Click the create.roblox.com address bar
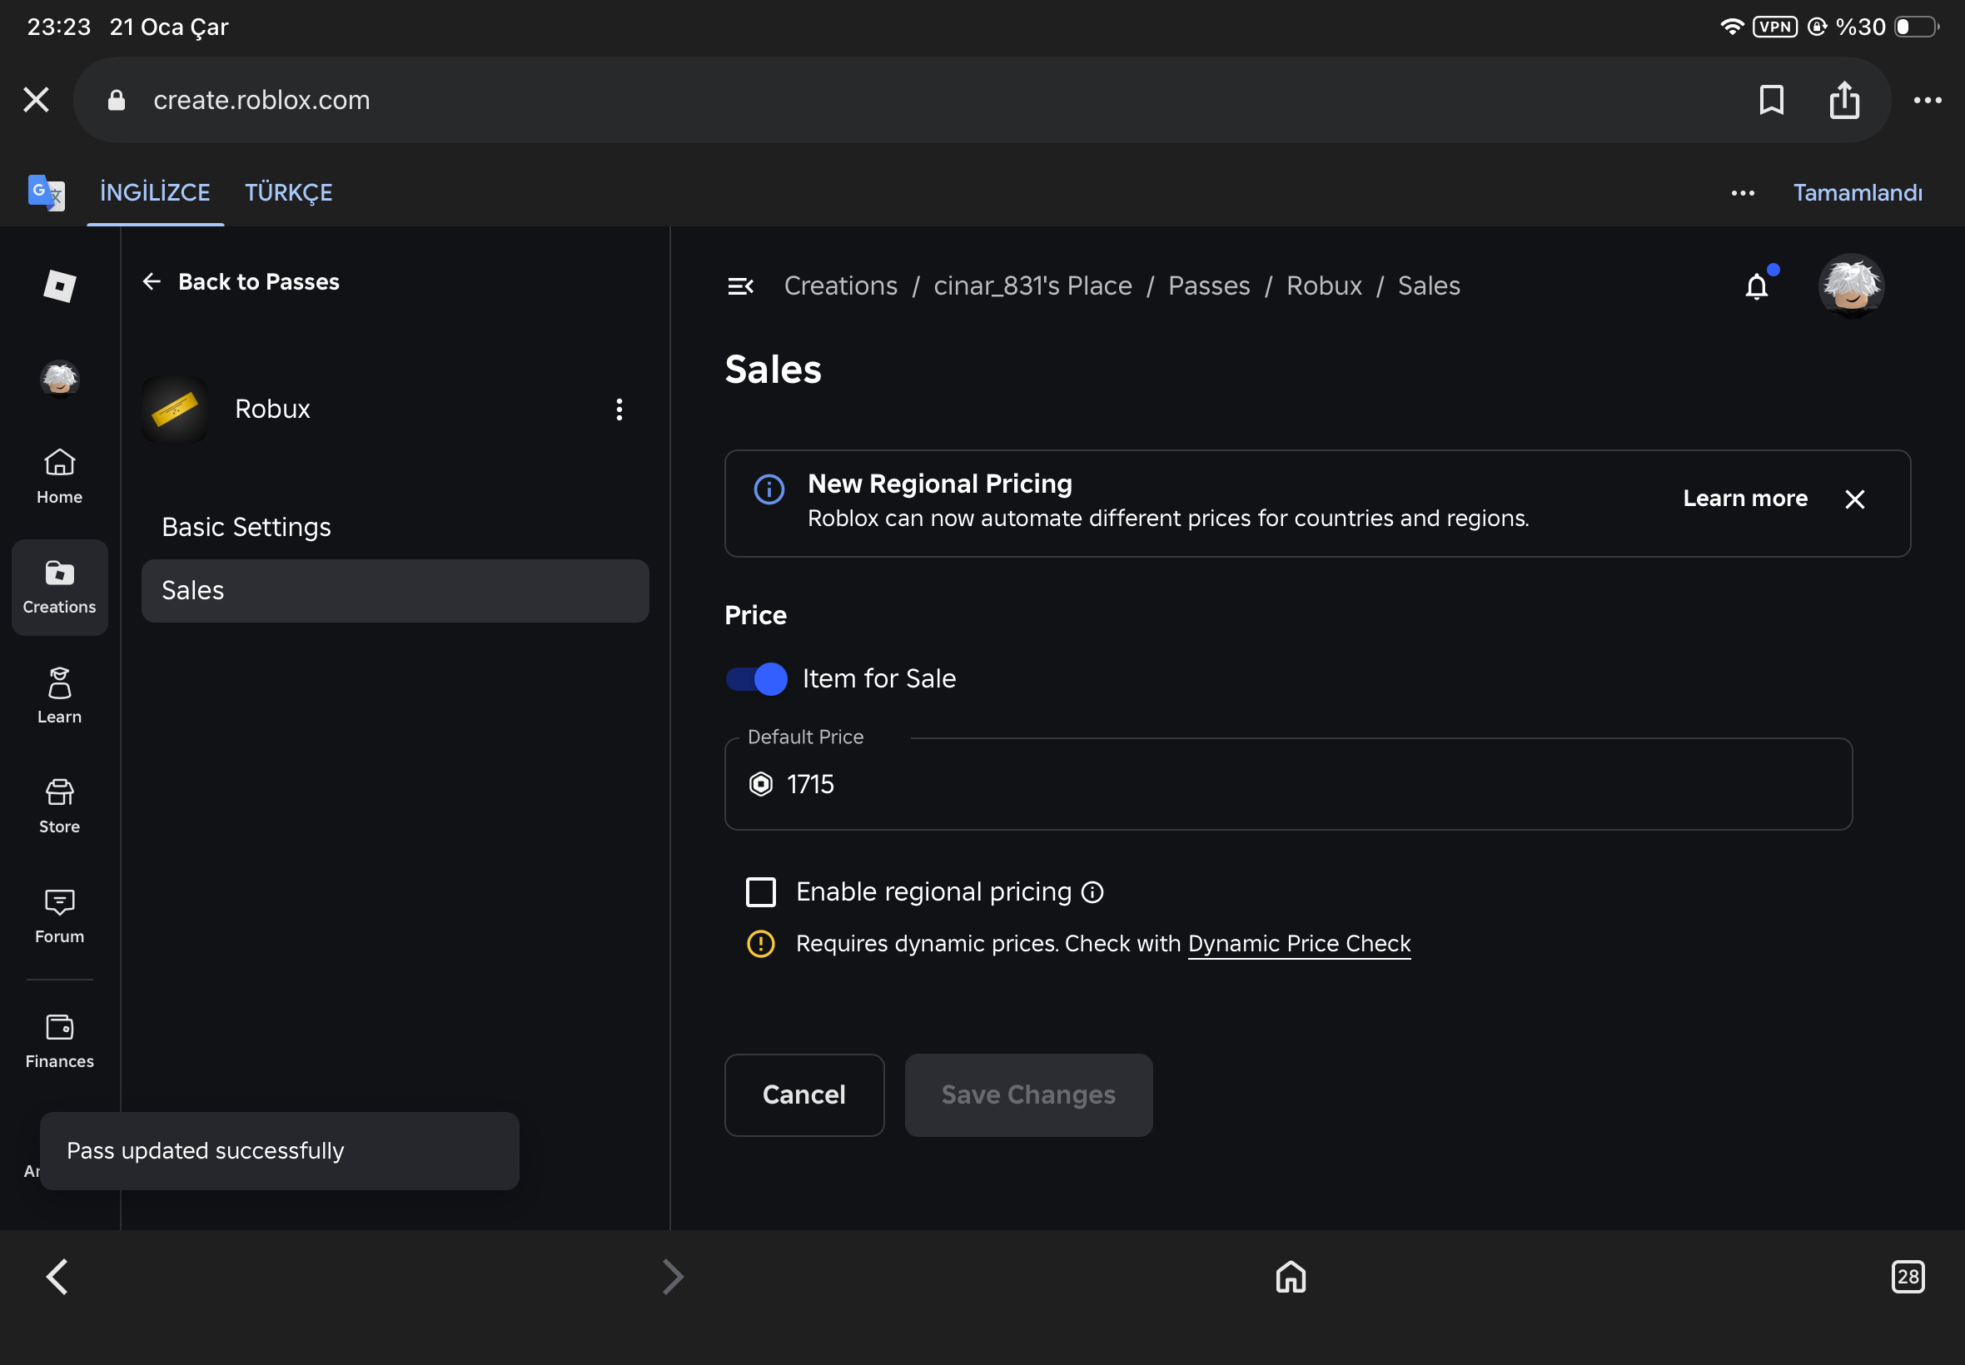This screenshot has width=1965, height=1365. click(982, 100)
